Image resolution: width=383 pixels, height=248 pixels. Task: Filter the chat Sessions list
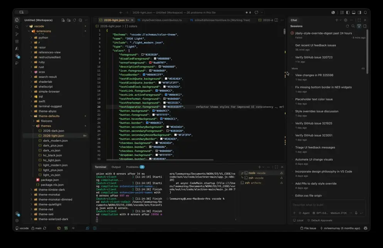(x=359, y=26)
